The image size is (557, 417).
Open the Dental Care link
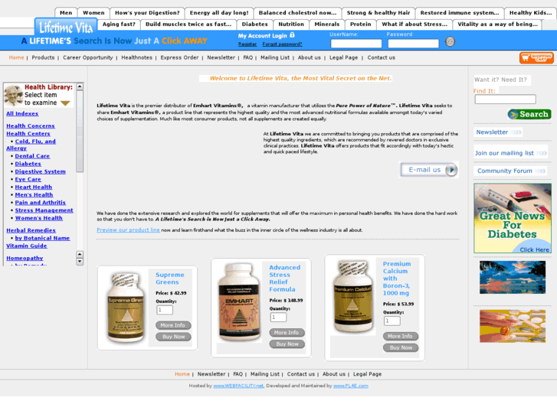pyautogui.click(x=32, y=156)
